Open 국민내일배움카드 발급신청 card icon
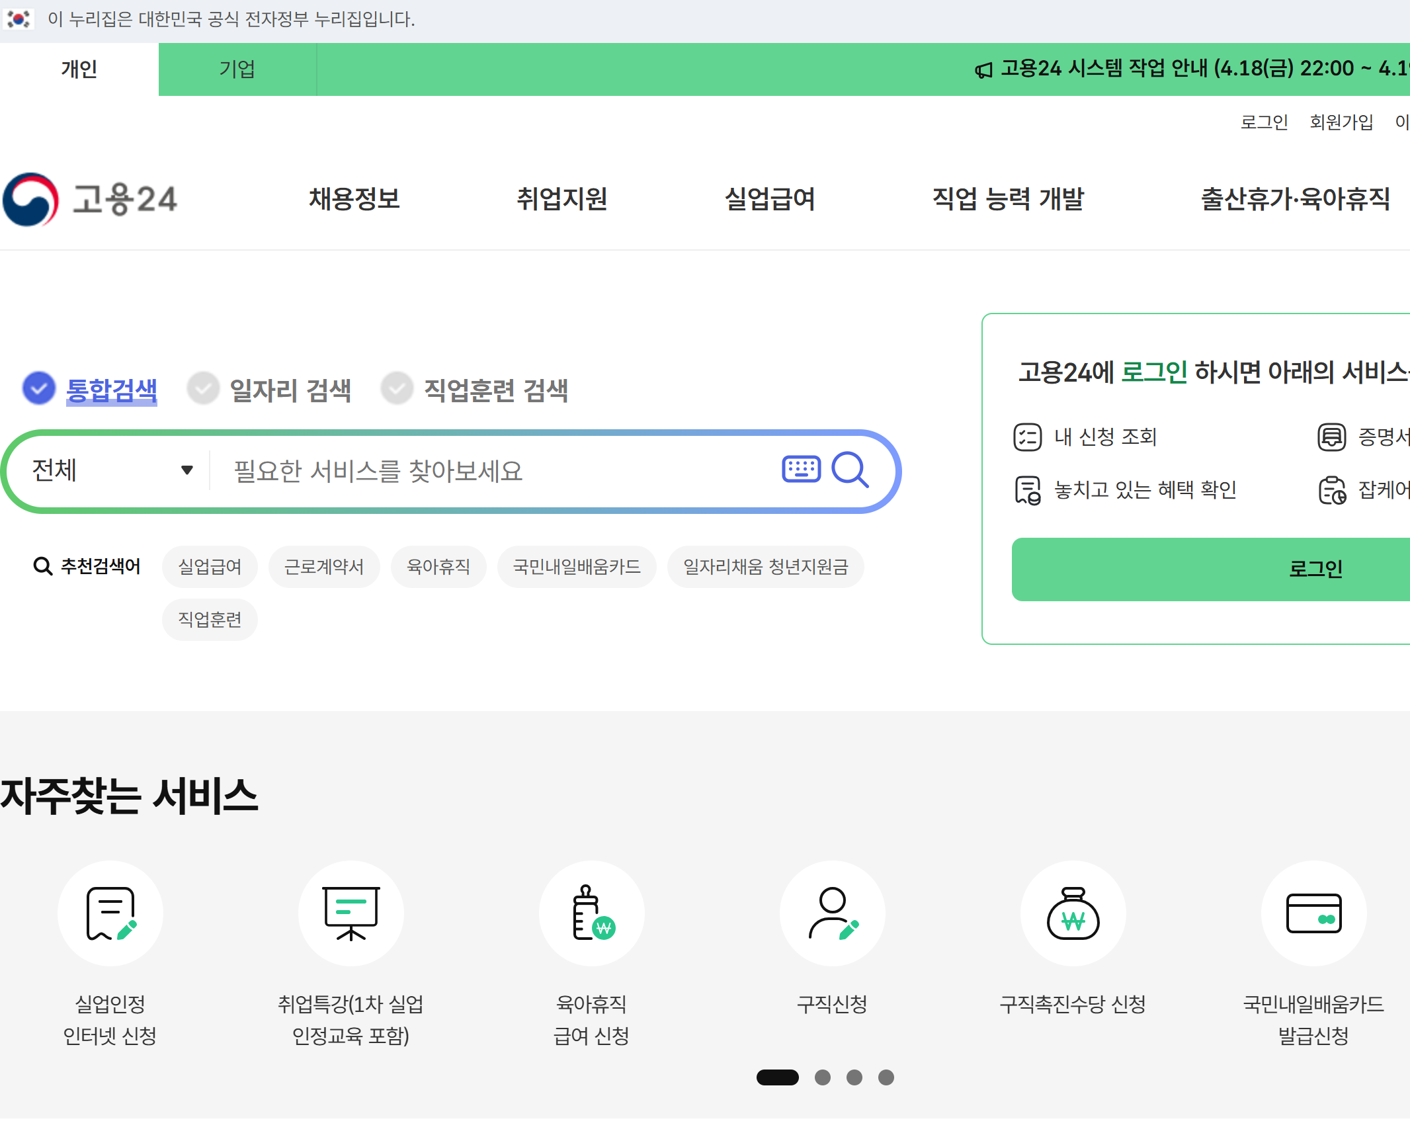Viewport: 1410px width, 1135px height. (1314, 913)
